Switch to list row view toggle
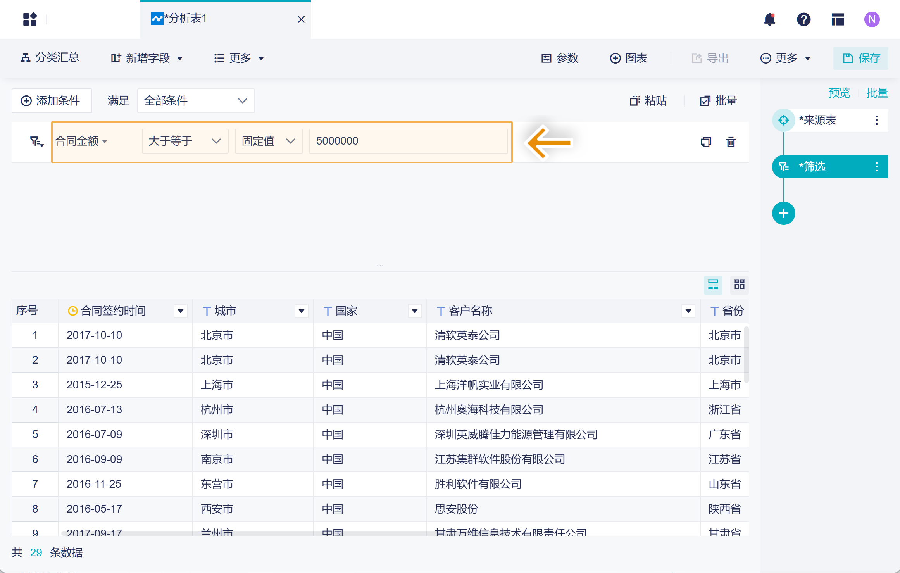 tap(713, 285)
